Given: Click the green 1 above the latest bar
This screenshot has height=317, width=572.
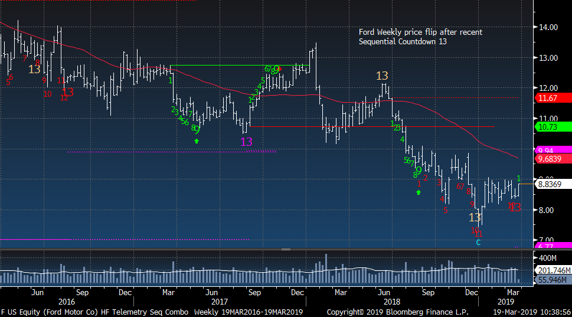Looking at the screenshot, I should click(x=518, y=178).
